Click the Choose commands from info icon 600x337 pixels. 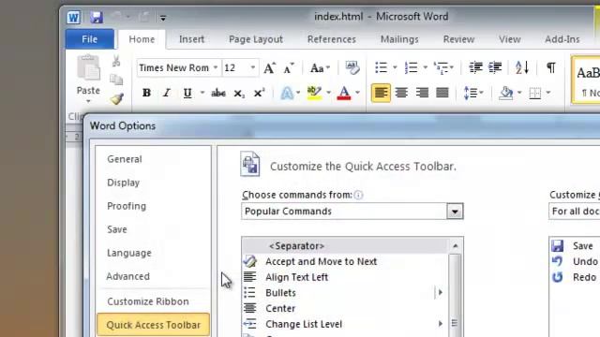point(358,195)
